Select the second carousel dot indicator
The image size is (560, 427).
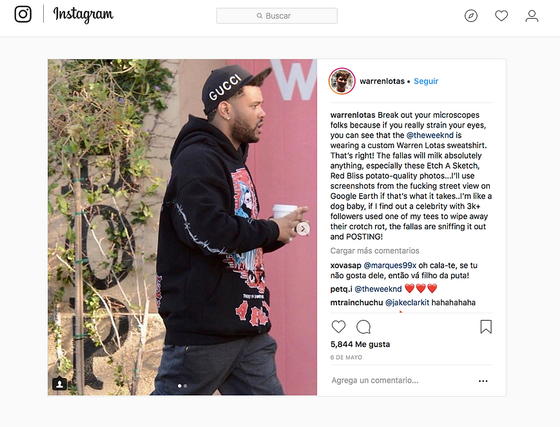pyautogui.click(x=185, y=386)
